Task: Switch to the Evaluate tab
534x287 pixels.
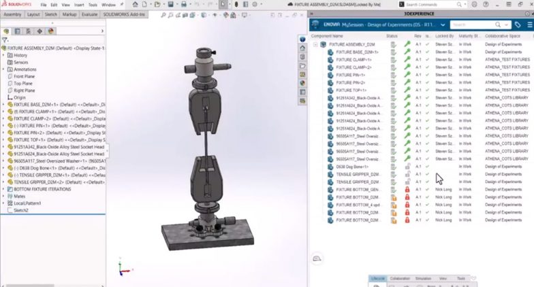Action: coord(91,14)
